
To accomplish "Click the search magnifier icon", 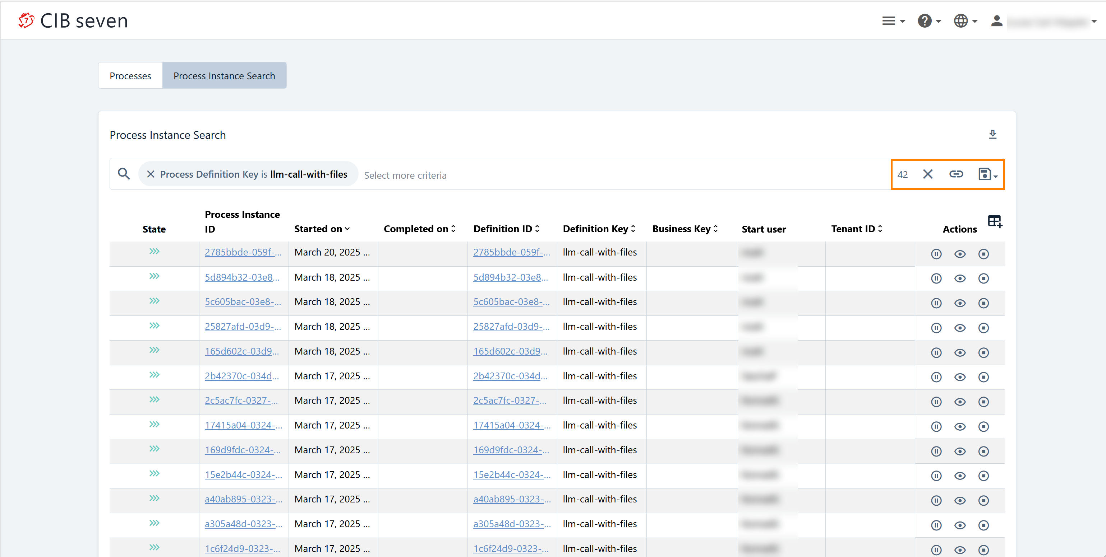I will coord(124,174).
